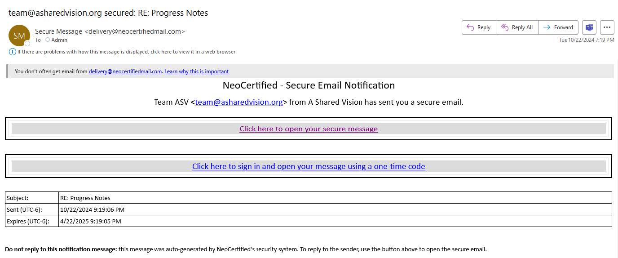Screen dimensions: 618x258
Task: Forward this secure email notification
Action: coord(558,27)
